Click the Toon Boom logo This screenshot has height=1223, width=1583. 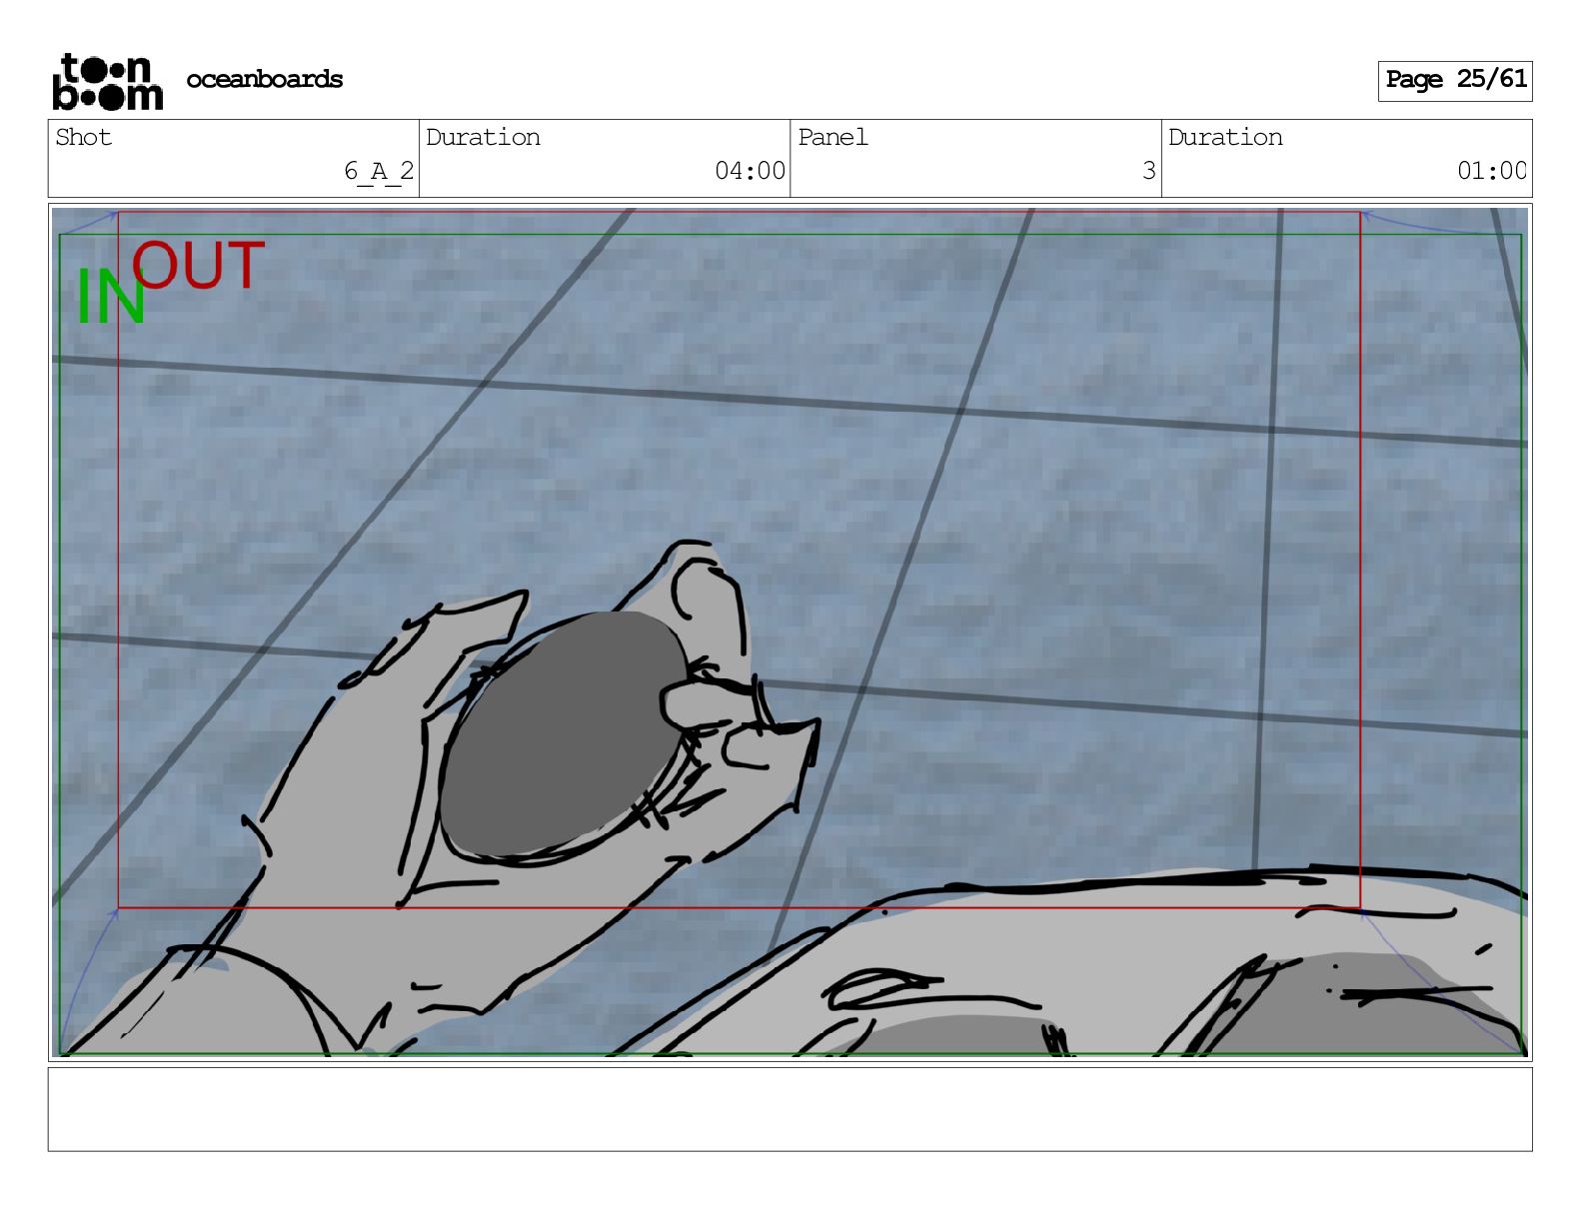[x=108, y=81]
